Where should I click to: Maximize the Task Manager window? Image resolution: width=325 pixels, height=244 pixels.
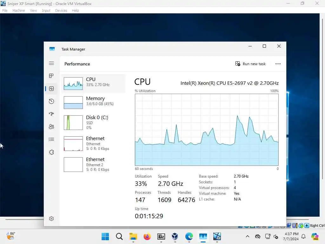[264, 46]
